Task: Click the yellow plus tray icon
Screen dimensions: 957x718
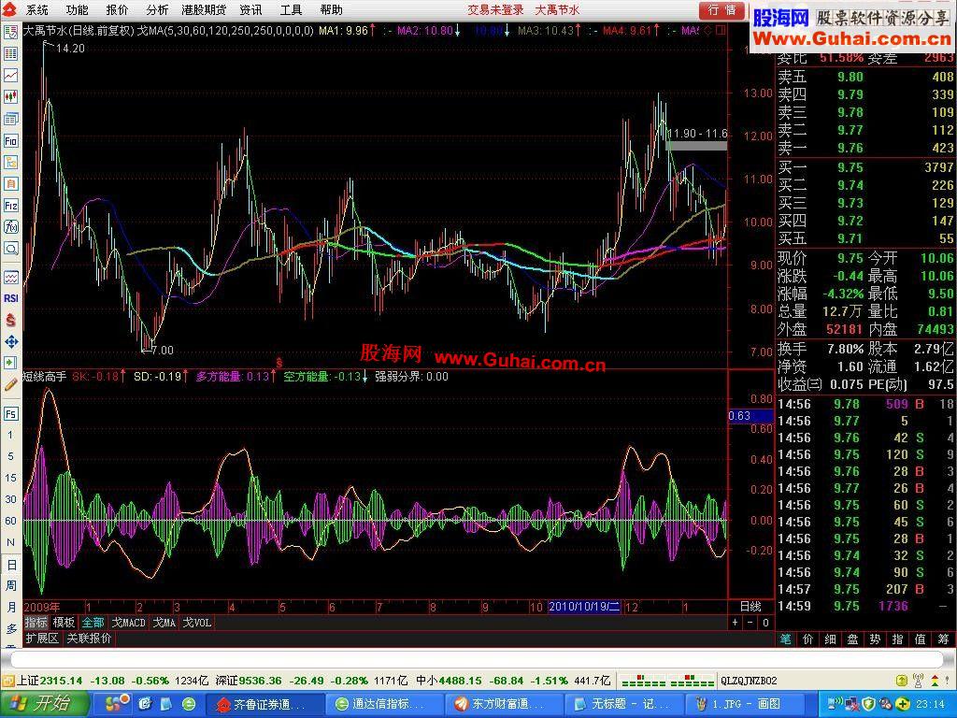Action: click(x=904, y=704)
